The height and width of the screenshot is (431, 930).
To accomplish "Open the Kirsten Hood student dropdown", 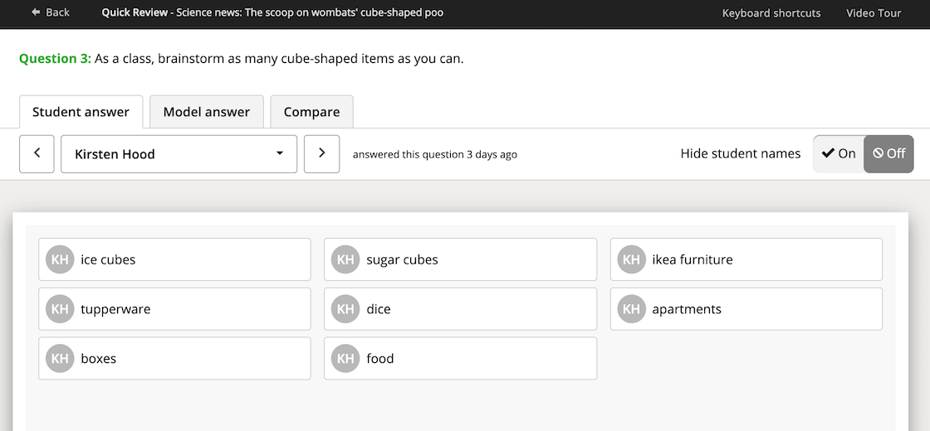I will pyautogui.click(x=179, y=154).
